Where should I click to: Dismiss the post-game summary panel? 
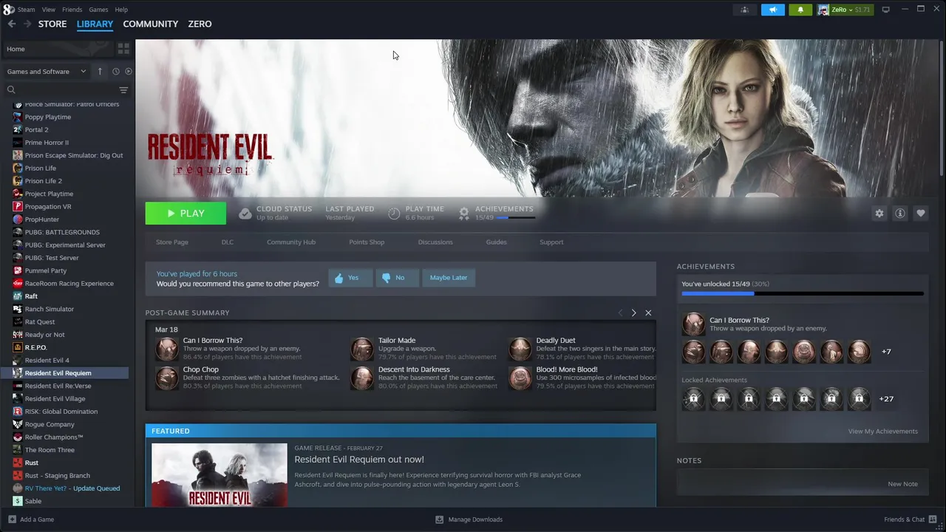point(648,313)
